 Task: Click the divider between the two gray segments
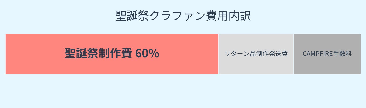point(294,54)
